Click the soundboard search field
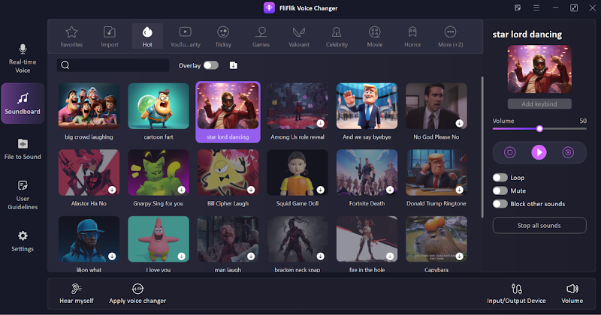 click(113, 65)
